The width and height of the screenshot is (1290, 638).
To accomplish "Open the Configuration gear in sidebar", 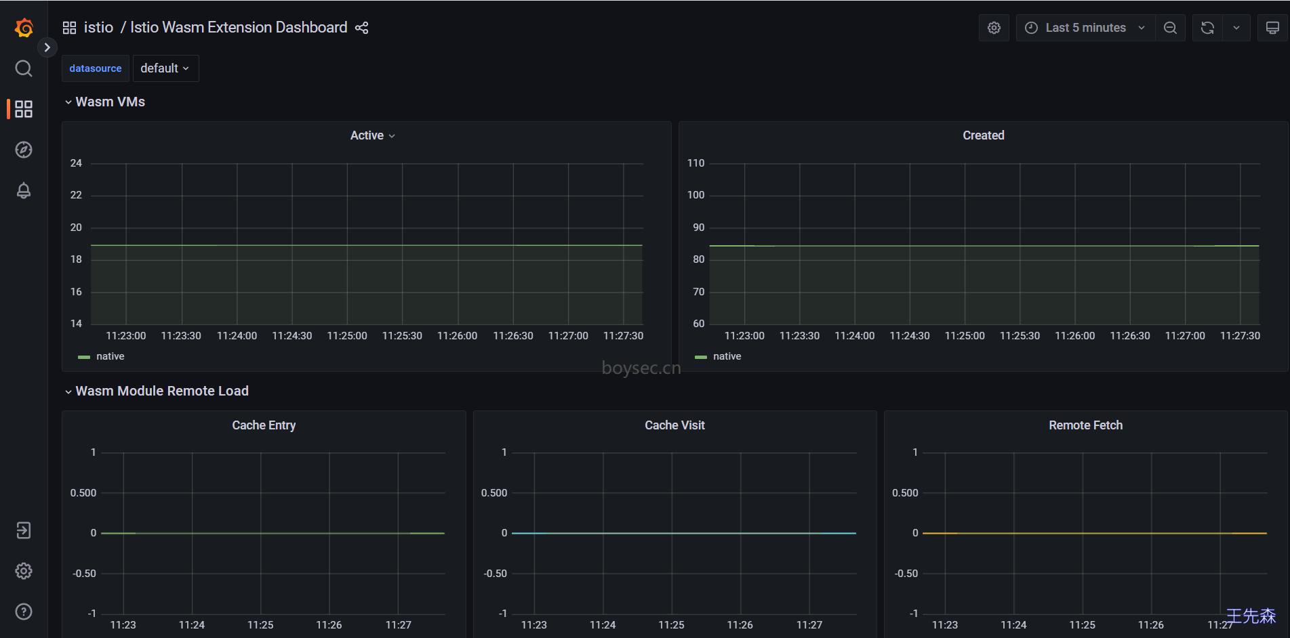I will click(x=24, y=571).
